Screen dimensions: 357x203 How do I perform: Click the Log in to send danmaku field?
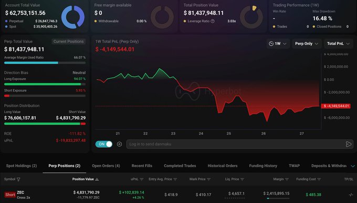click(x=240, y=144)
